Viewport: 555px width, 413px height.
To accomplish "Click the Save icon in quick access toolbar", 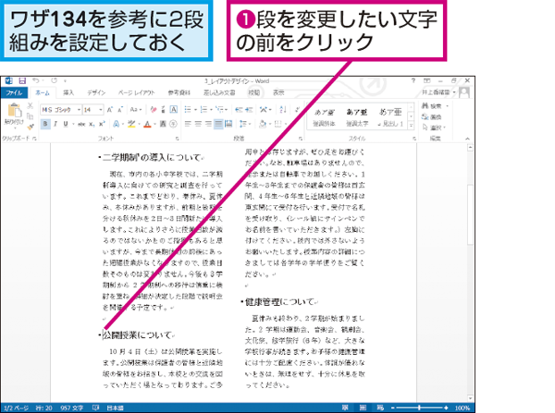I will coord(19,82).
